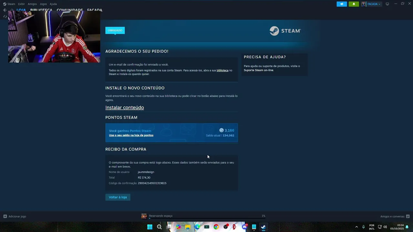Viewport: 413px width, 232px height.
Task: Open the Windows Start menu
Action: pyautogui.click(x=150, y=227)
